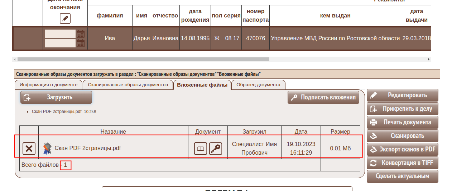Delete file with the X icon
The width and height of the screenshot is (452, 191).
(29, 148)
